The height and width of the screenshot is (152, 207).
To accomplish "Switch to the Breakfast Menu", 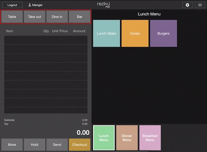I will pos(150,138).
